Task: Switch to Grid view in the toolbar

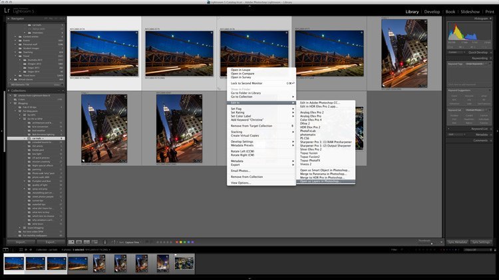Action: point(71,242)
